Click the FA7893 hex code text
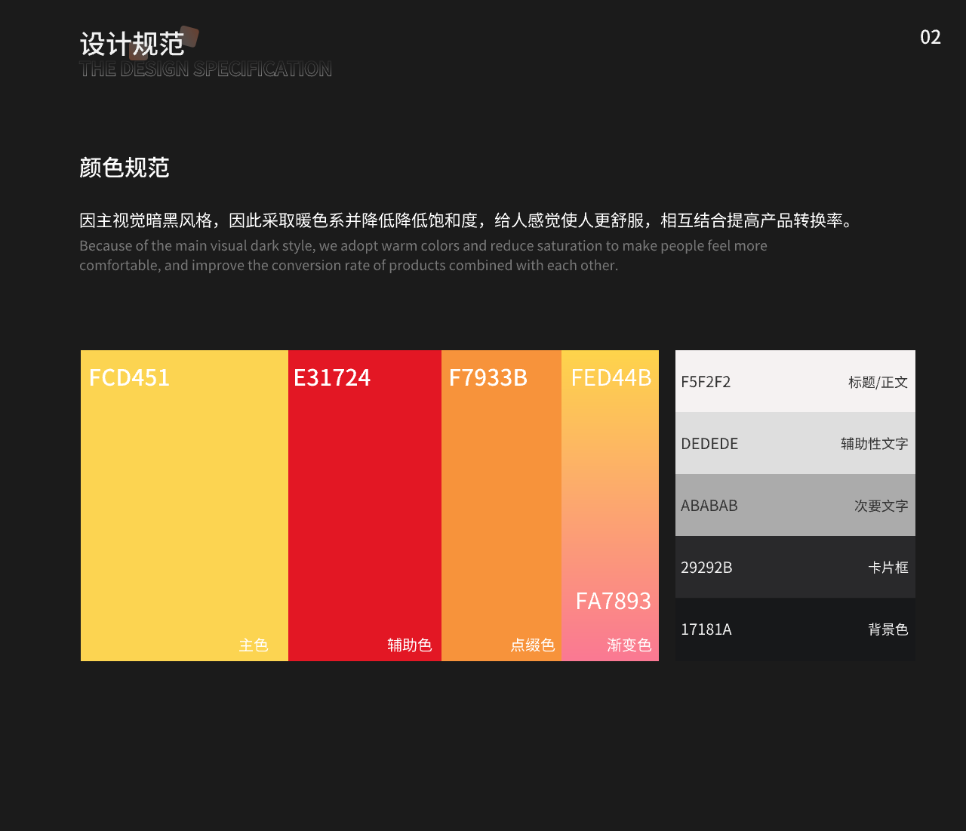 (613, 601)
